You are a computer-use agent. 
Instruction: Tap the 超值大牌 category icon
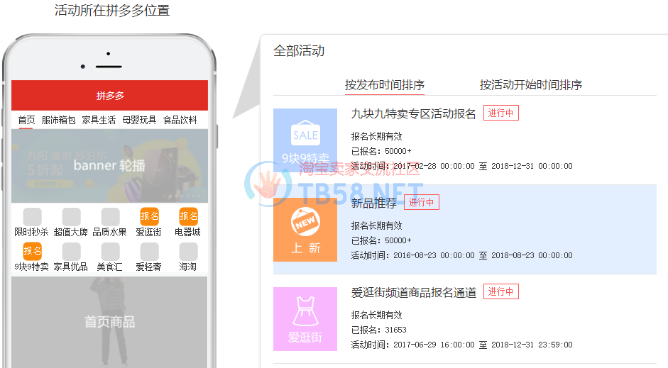click(x=71, y=216)
